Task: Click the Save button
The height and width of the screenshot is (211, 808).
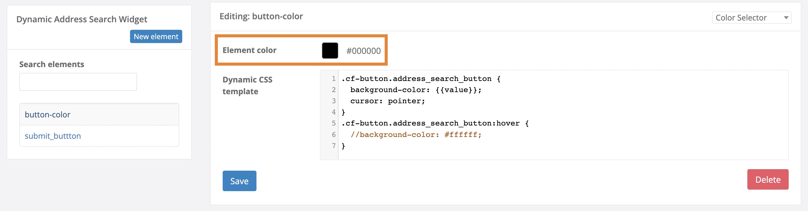Action: 239,181
